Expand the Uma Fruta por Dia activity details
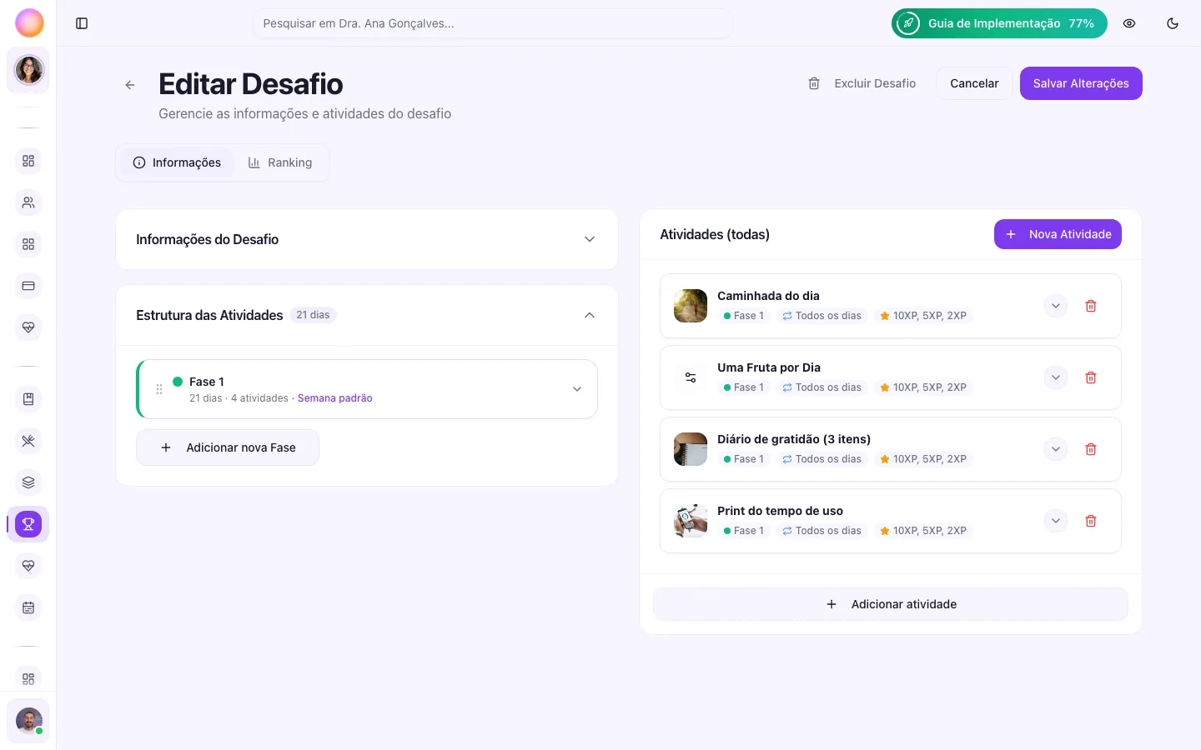Screen dimensions: 1201x750 coord(1056,377)
